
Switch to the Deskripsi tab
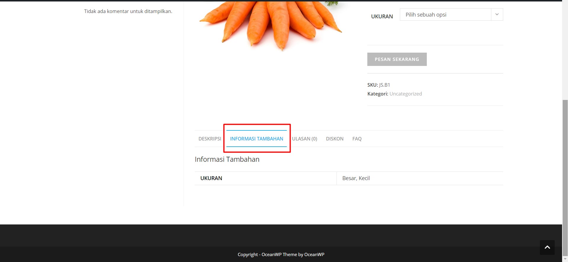[x=210, y=139]
